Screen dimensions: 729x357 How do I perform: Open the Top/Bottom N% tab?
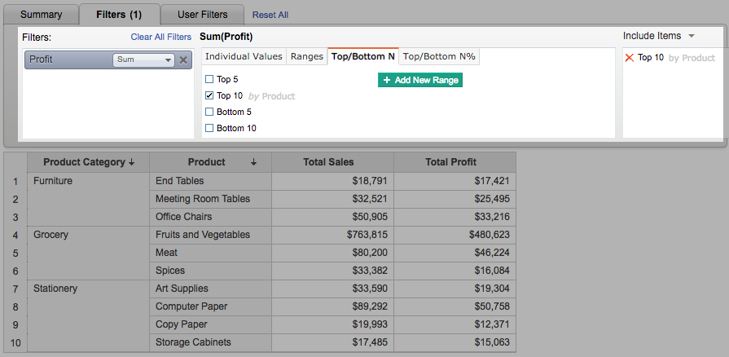click(x=439, y=56)
